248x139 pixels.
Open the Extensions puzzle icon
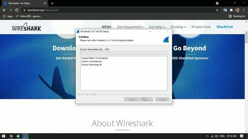click(x=231, y=10)
